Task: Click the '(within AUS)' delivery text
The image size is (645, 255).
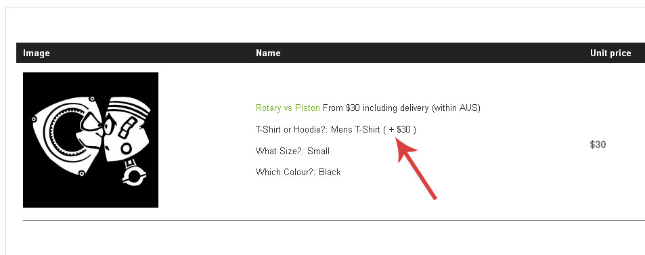Action: pyautogui.click(x=455, y=108)
